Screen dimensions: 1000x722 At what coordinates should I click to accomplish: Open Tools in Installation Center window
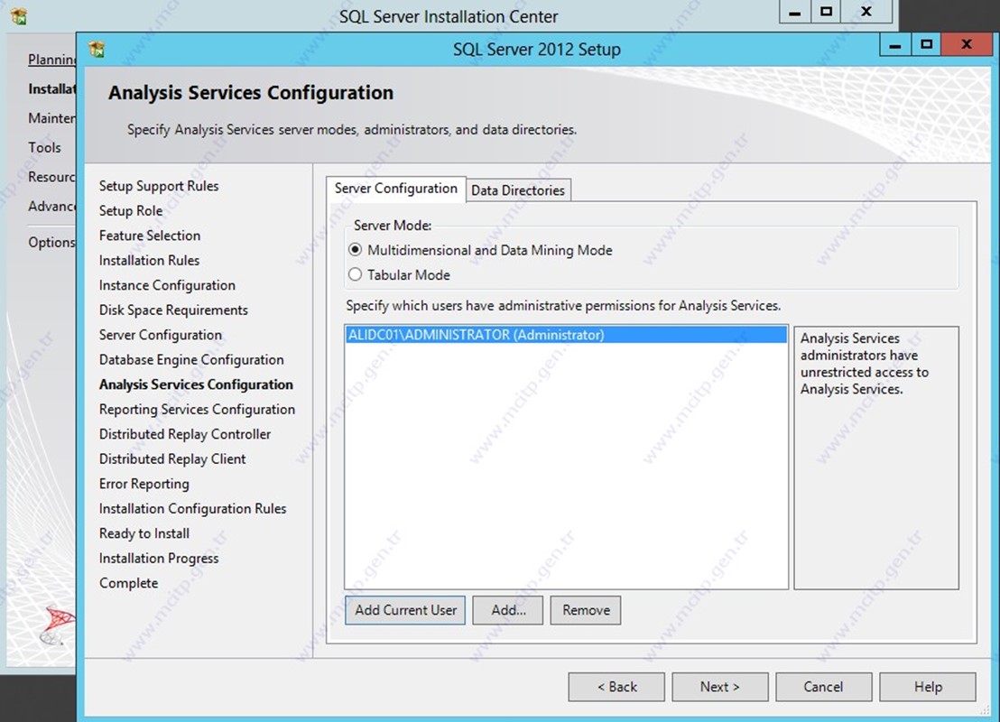44,147
